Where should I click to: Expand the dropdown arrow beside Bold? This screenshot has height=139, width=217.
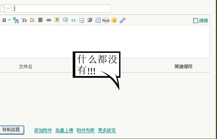9,20
